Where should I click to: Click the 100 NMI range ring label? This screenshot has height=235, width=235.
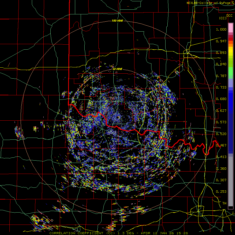click(117, 21)
